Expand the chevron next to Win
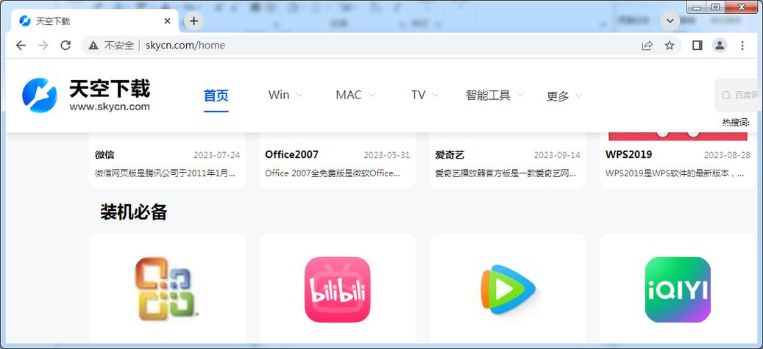 click(x=299, y=95)
